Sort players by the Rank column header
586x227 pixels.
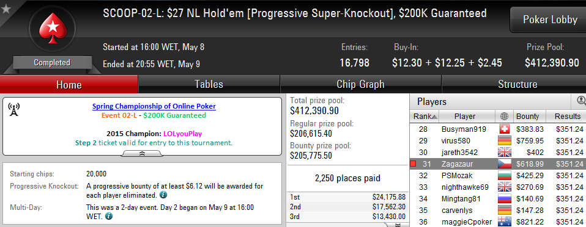[x=425, y=117]
